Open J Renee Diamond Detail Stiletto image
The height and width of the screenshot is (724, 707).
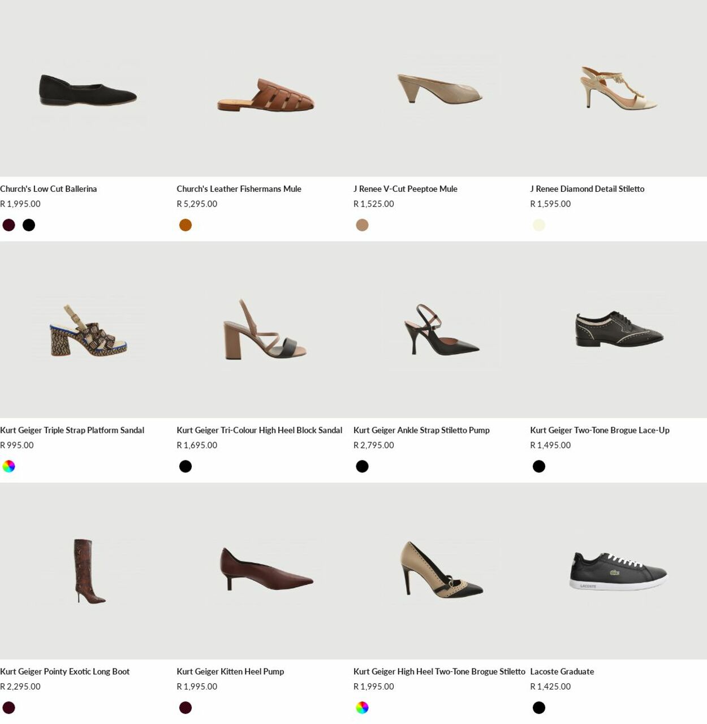[x=618, y=88]
